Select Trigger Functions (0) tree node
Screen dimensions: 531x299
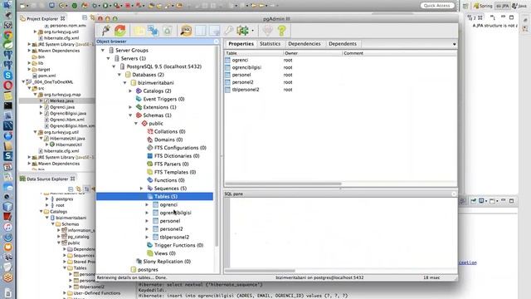178,245
